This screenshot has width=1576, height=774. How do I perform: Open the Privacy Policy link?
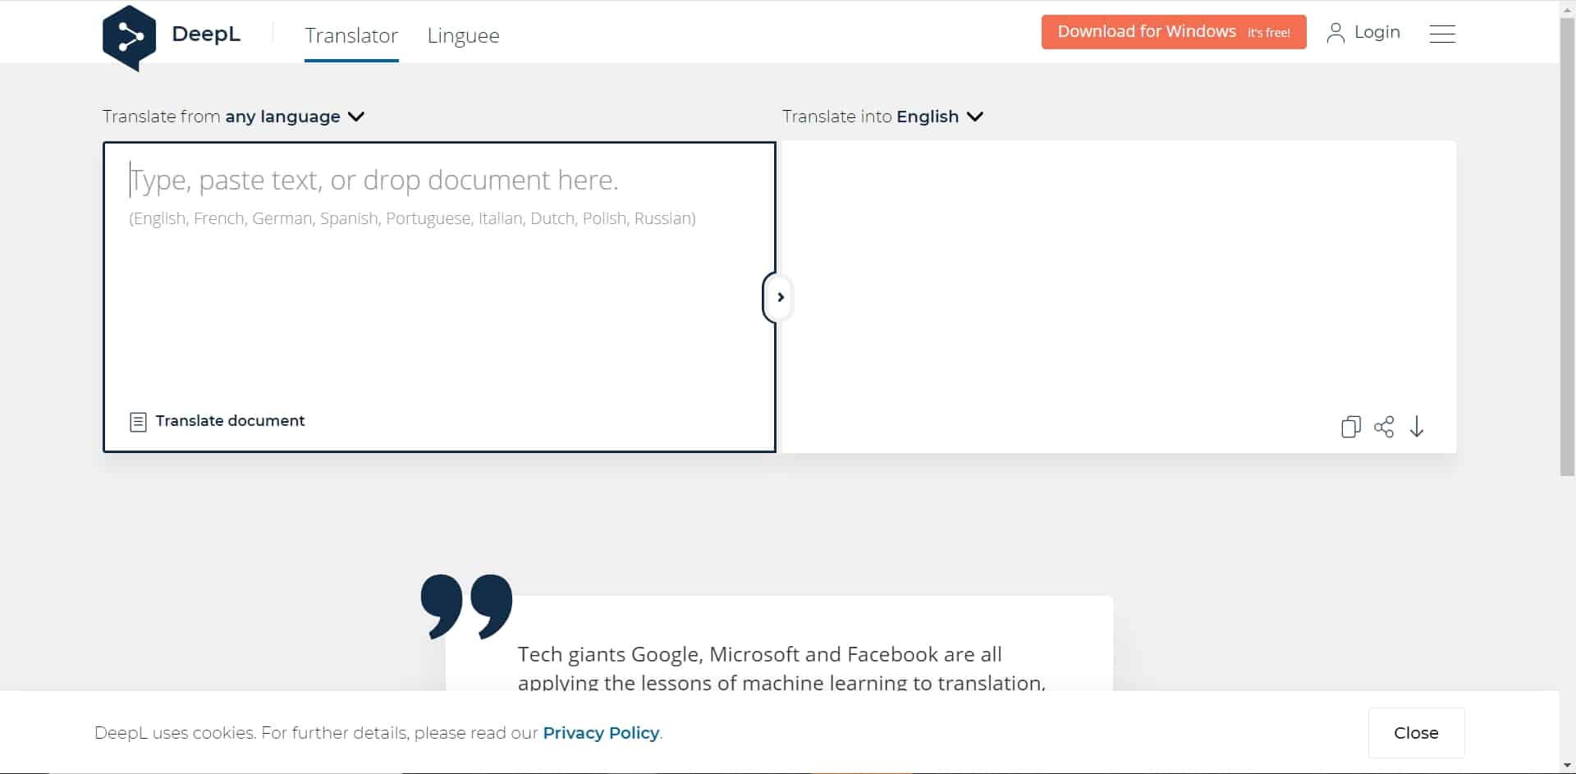point(601,733)
